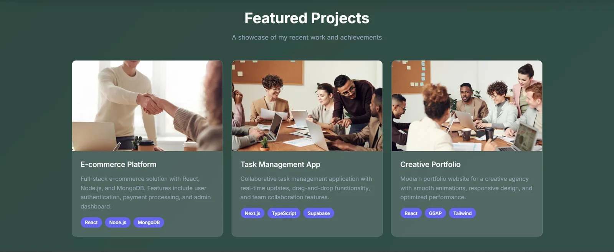Click the Featured Projects heading
This screenshot has height=252, width=614.
307,18
